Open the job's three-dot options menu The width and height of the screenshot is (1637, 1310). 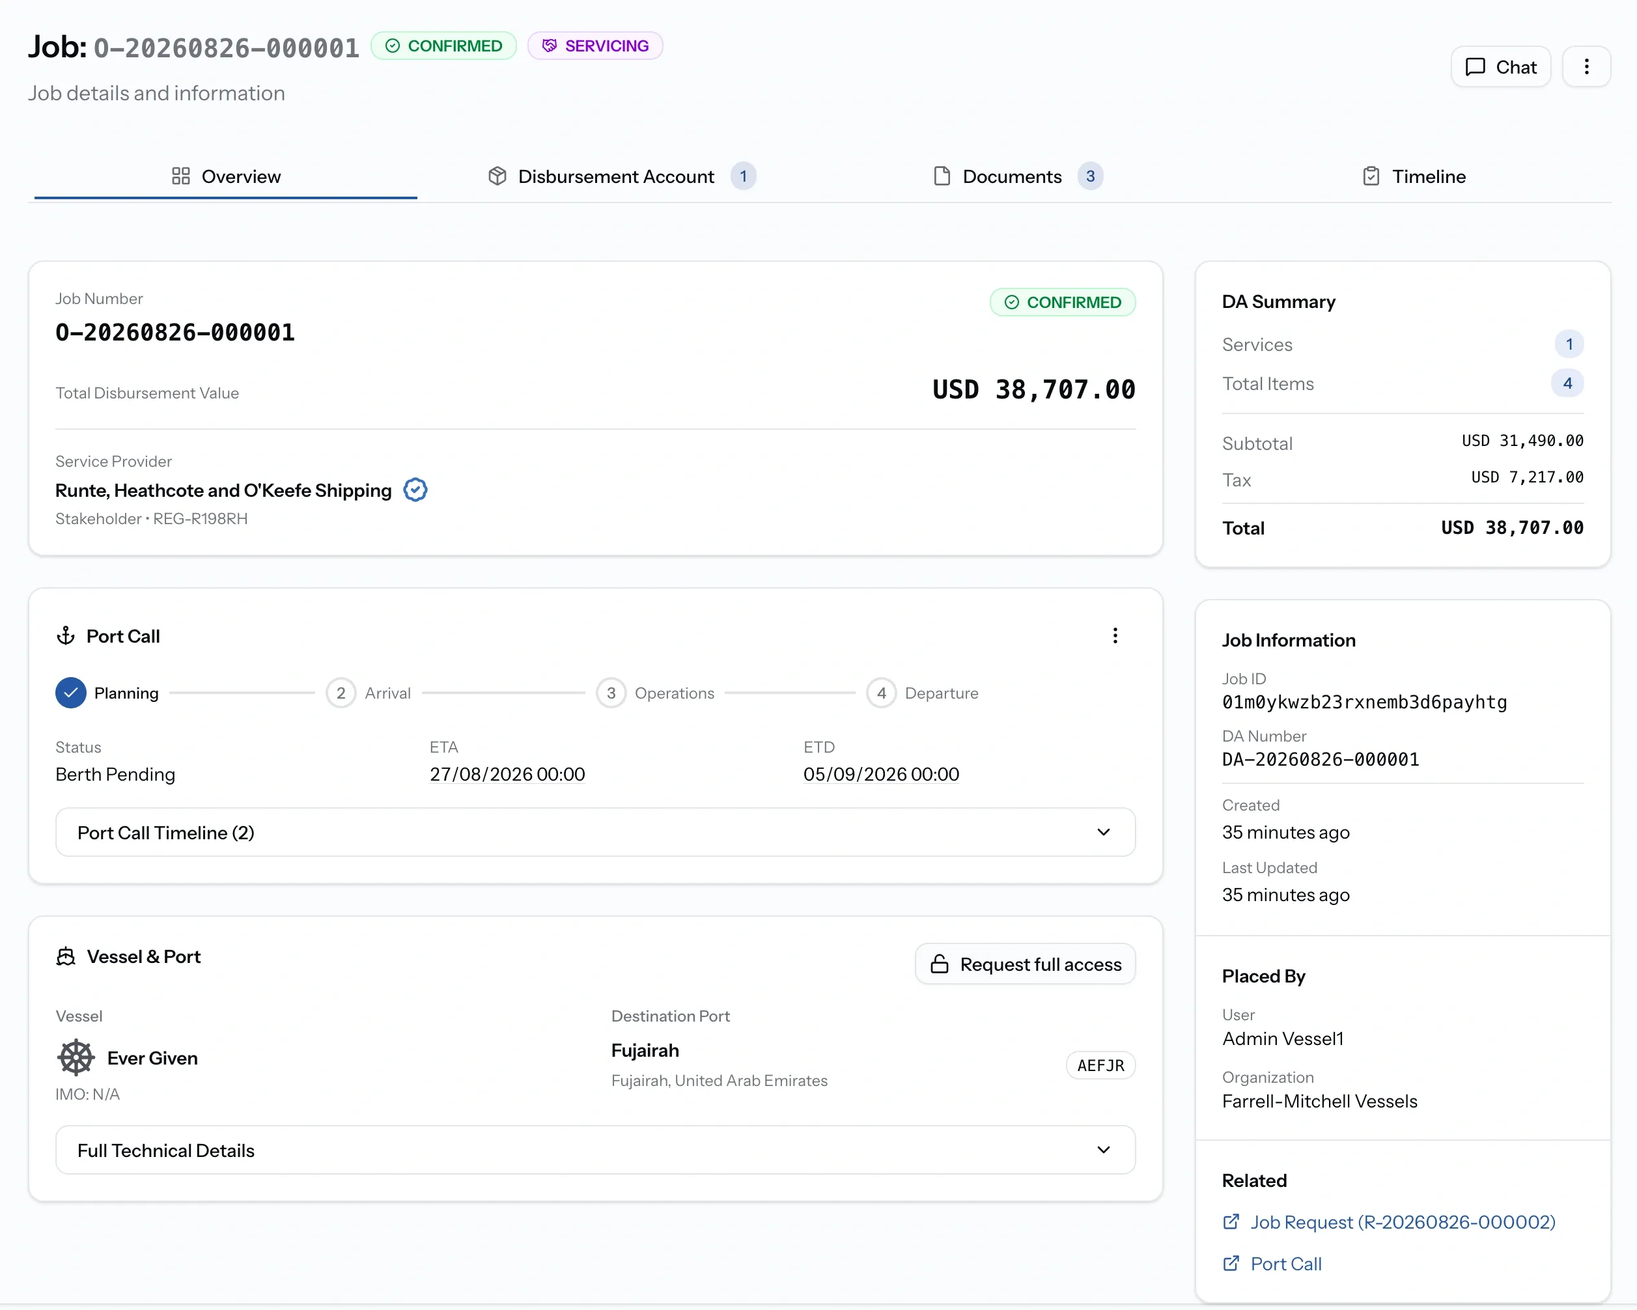click(1586, 67)
